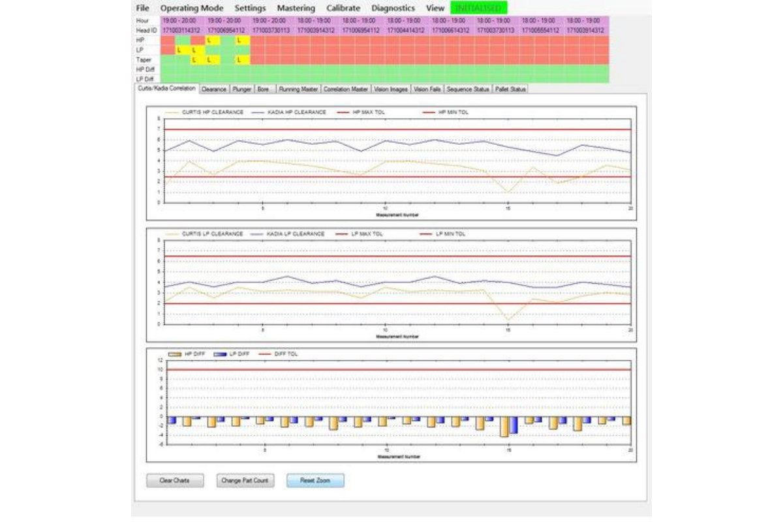
Task: Click the Head ID row label
Action: [x=147, y=30]
